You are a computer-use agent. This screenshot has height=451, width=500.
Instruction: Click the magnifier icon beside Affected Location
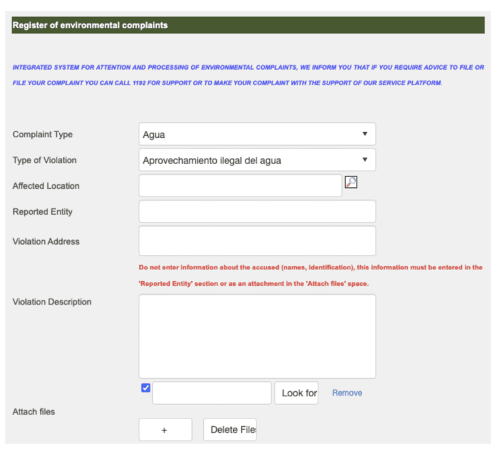pos(351,183)
